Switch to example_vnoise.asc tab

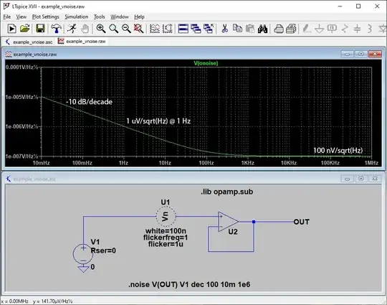click(29, 42)
